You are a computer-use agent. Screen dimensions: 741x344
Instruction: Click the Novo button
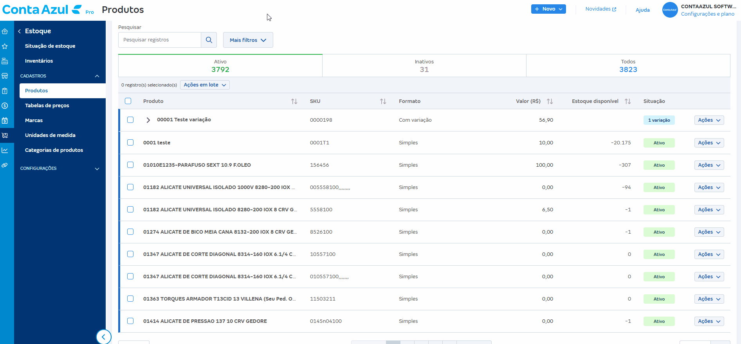coord(548,9)
